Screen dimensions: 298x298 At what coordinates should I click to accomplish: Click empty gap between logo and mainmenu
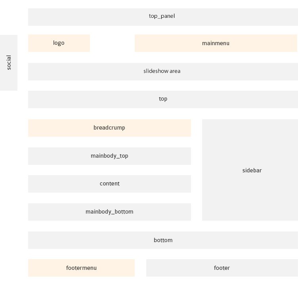[x=112, y=43]
